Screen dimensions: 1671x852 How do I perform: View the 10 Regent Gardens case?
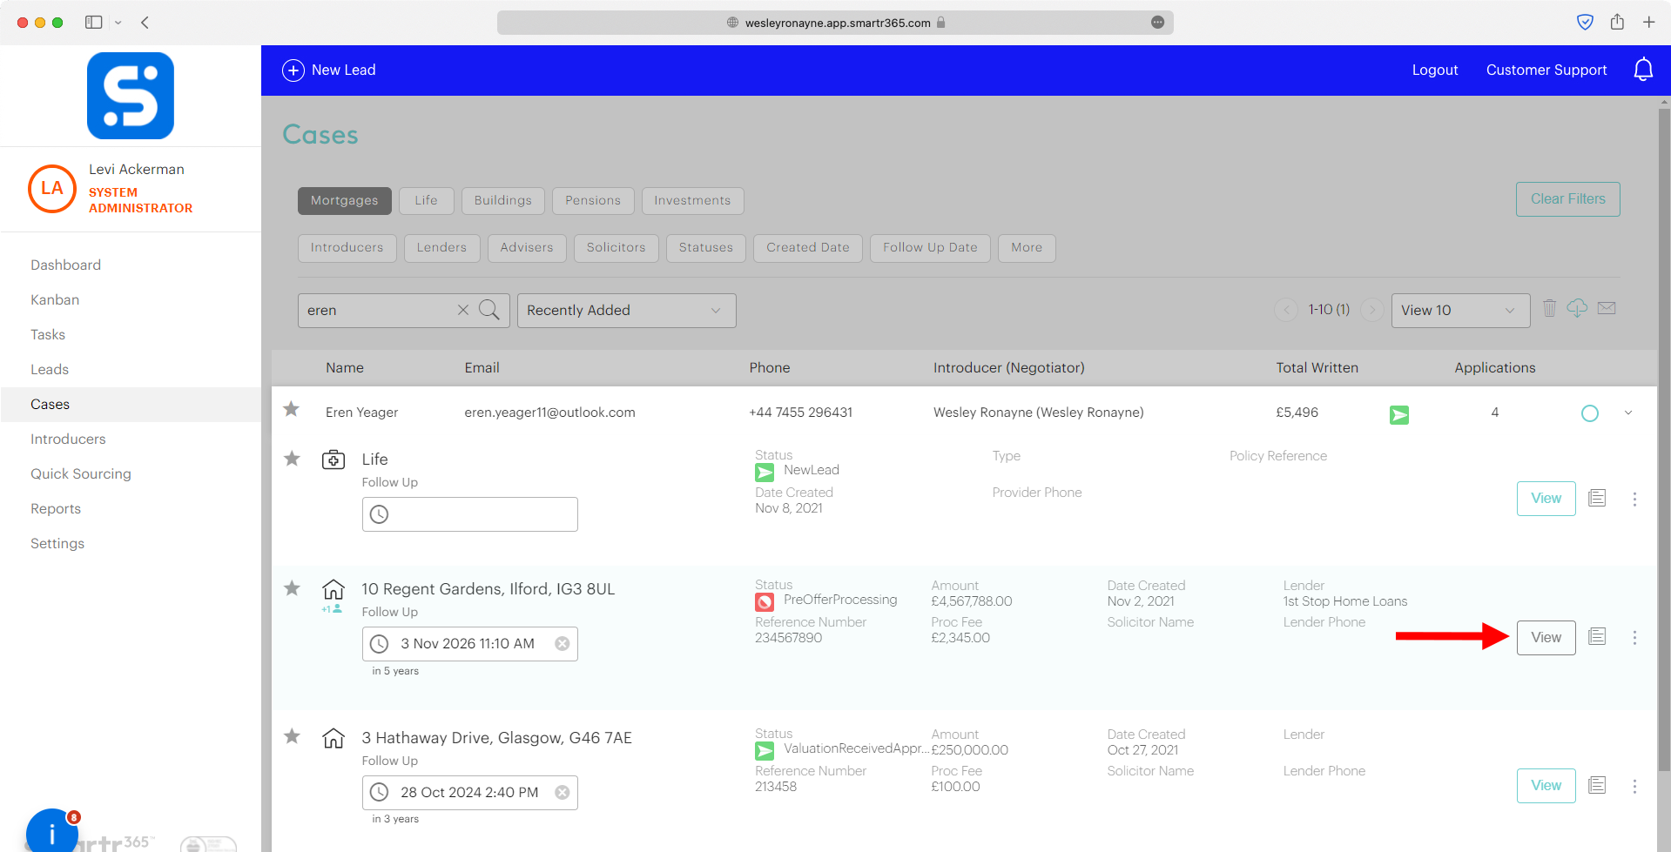coord(1546,638)
